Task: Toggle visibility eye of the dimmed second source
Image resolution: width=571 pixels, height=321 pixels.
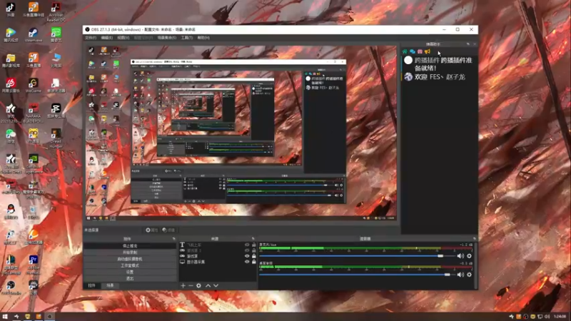Action: 247,250
